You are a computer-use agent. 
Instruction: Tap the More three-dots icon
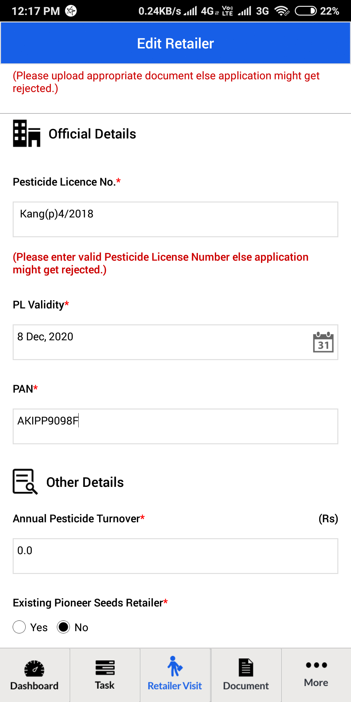[316, 665]
